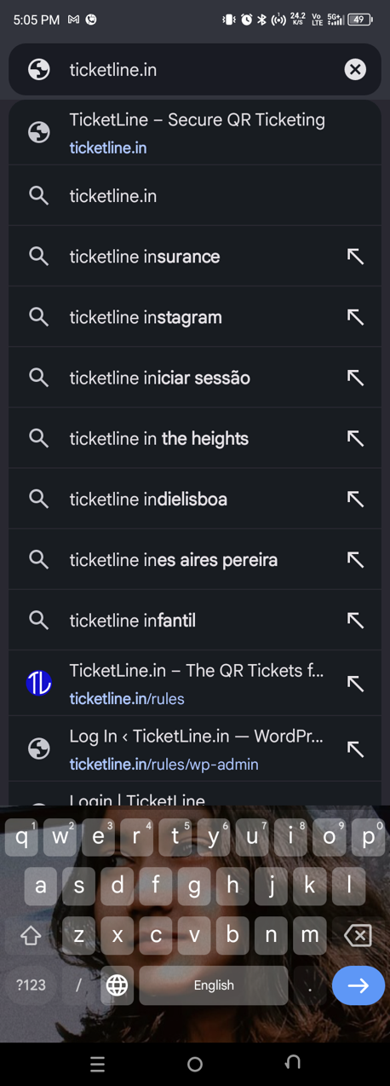Screen dimensions: 390x1086
Task: Tap the blue go arrow key
Action: [358, 985]
